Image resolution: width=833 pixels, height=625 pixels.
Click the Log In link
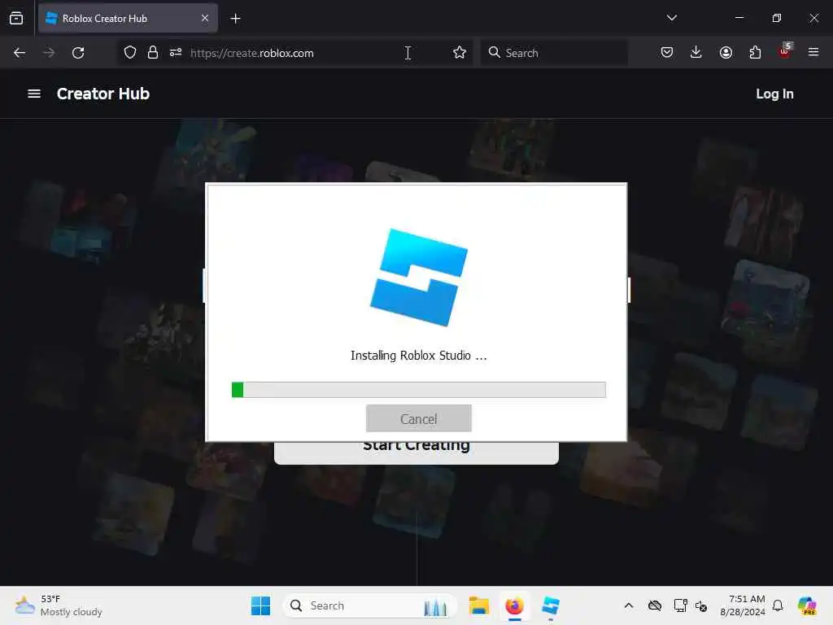coord(774,94)
